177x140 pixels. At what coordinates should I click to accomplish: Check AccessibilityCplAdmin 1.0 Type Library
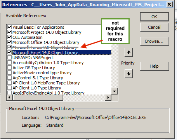(9, 63)
